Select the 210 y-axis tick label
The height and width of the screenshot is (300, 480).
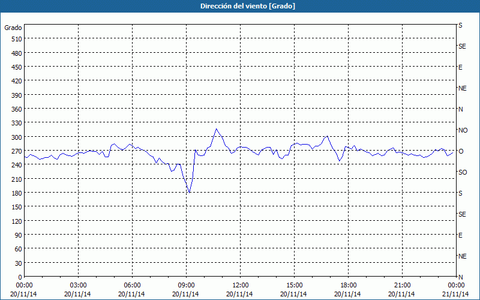[17, 179]
